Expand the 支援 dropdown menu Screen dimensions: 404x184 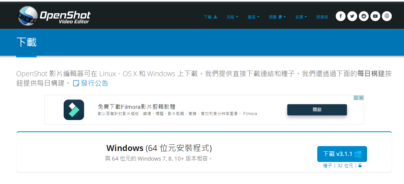(x=301, y=17)
